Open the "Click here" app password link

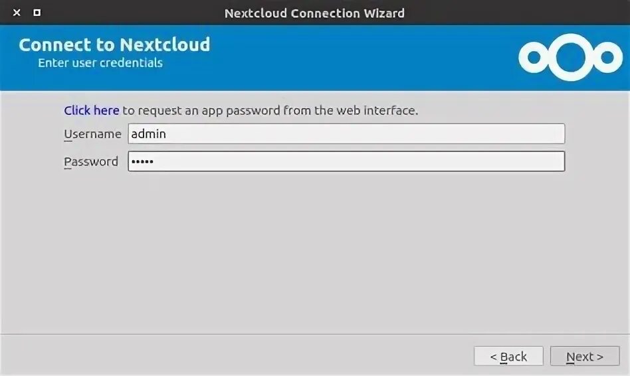pyautogui.click(x=91, y=110)
